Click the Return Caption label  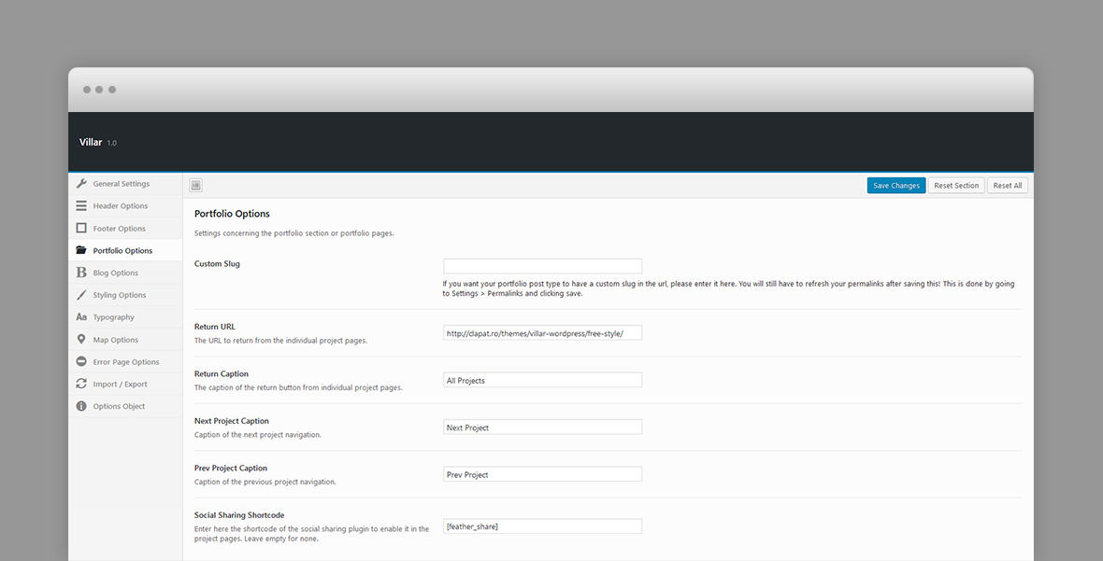221,373
